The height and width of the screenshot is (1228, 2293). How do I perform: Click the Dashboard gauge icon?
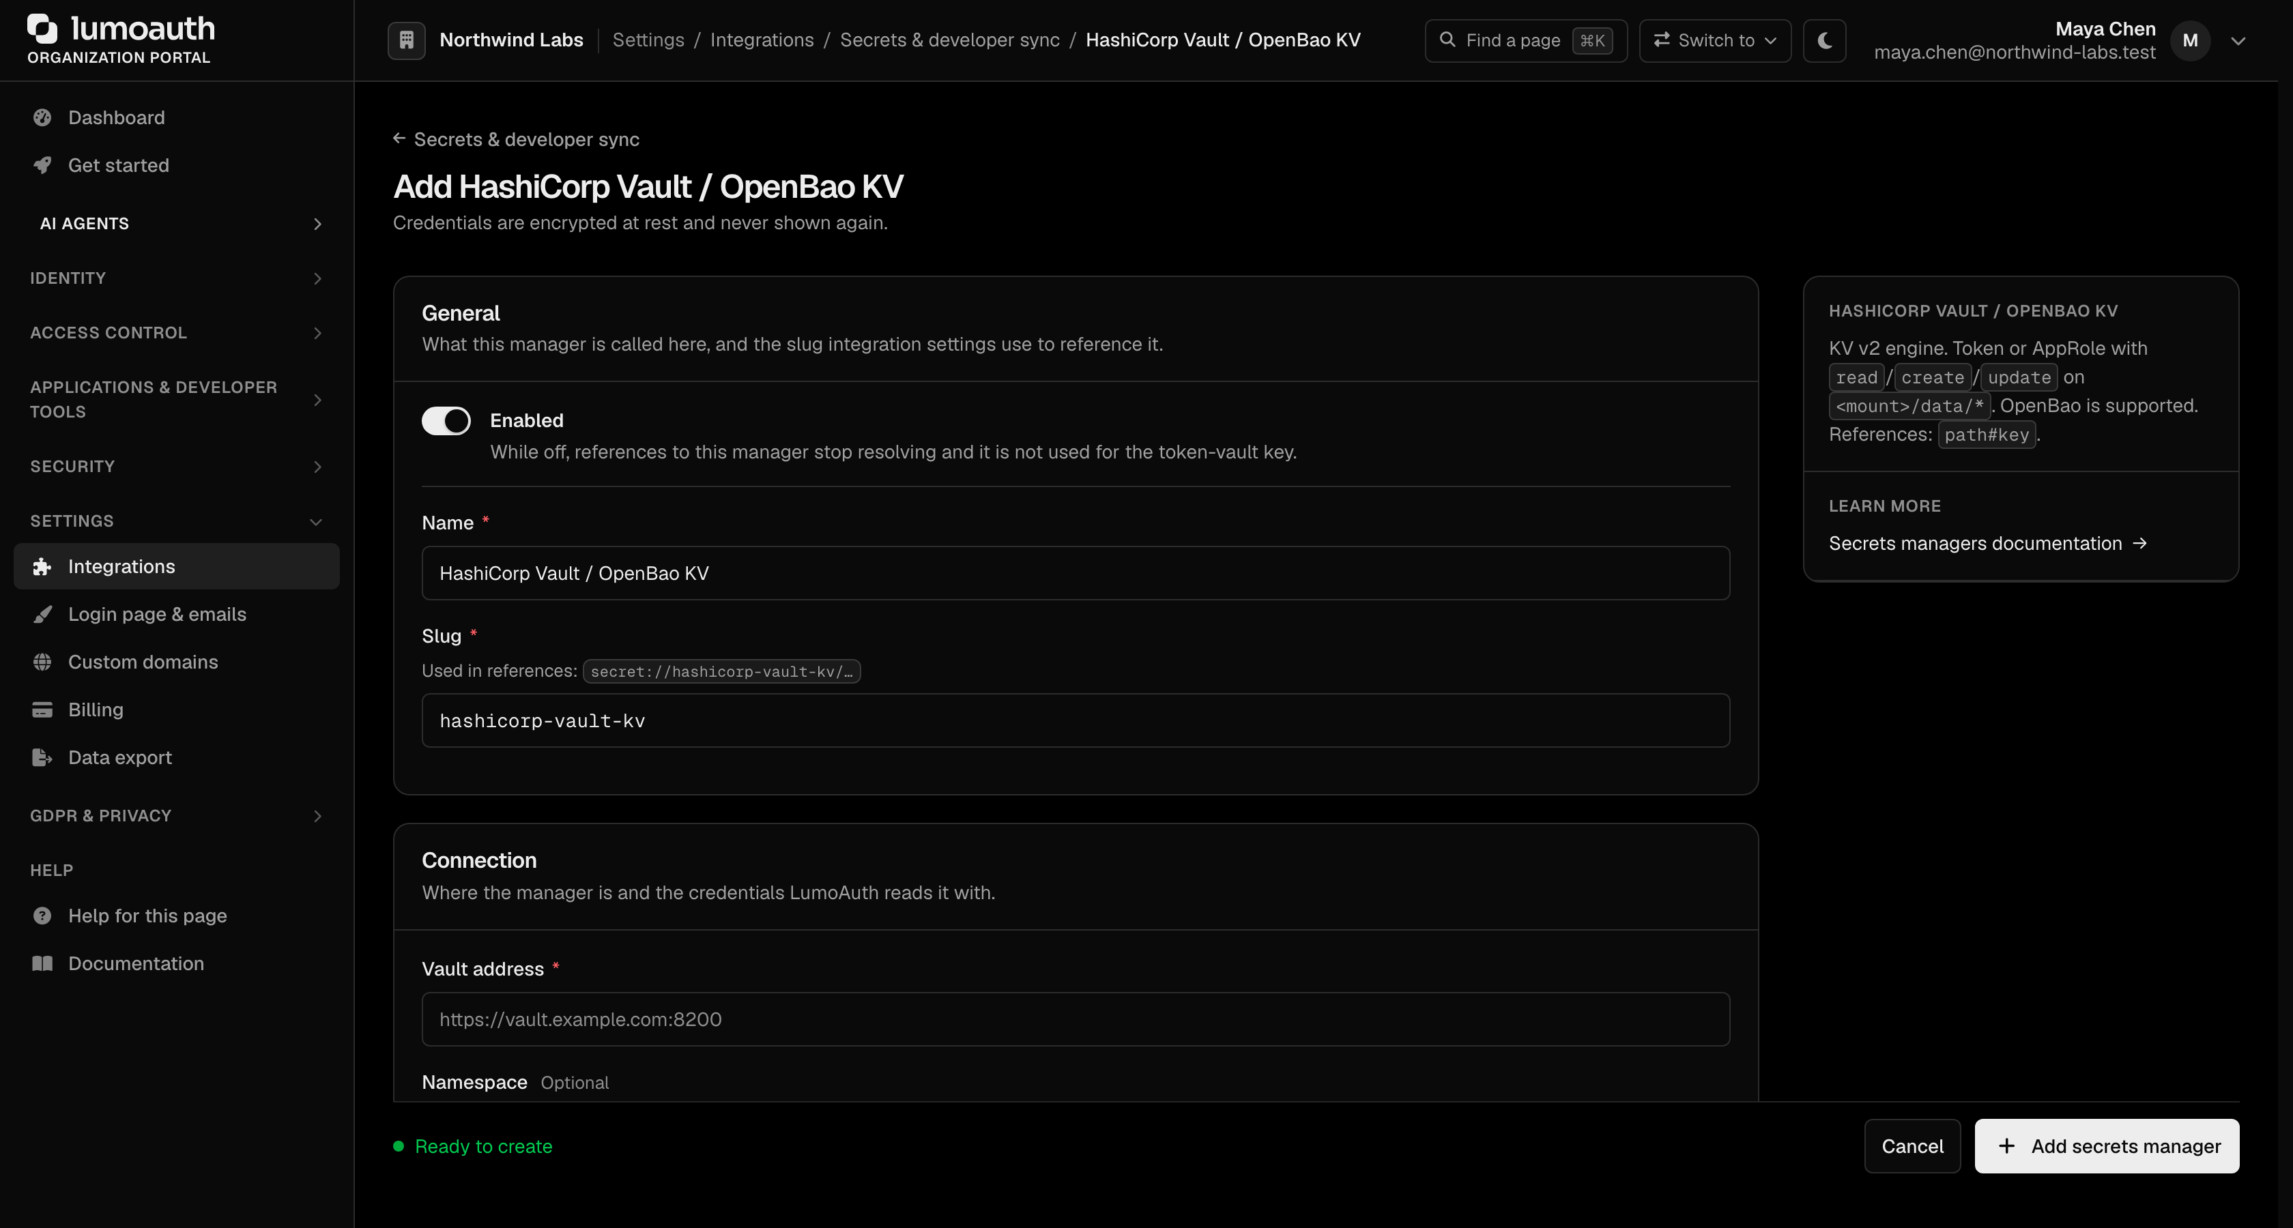click(x=42, y=117)
